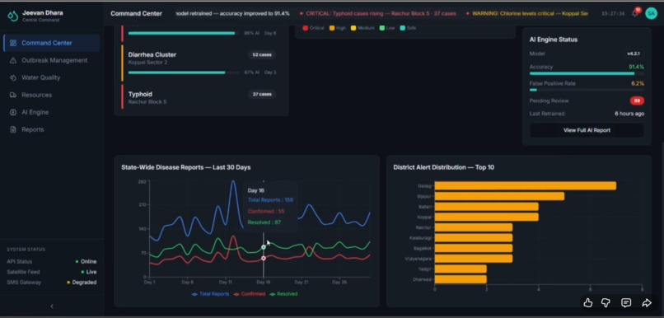Click the 52 cases badge
The width and height of the screenshot is (664, 318).
pyautogui.click(x=262, y=54)
